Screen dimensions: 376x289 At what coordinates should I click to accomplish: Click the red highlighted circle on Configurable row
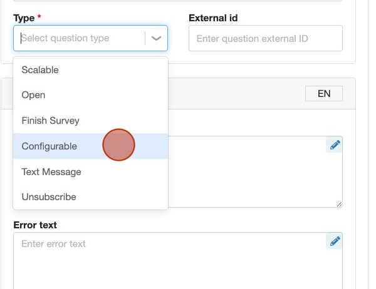coord(118,145)
